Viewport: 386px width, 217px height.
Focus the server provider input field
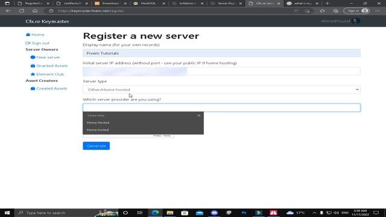pos(221,108)
